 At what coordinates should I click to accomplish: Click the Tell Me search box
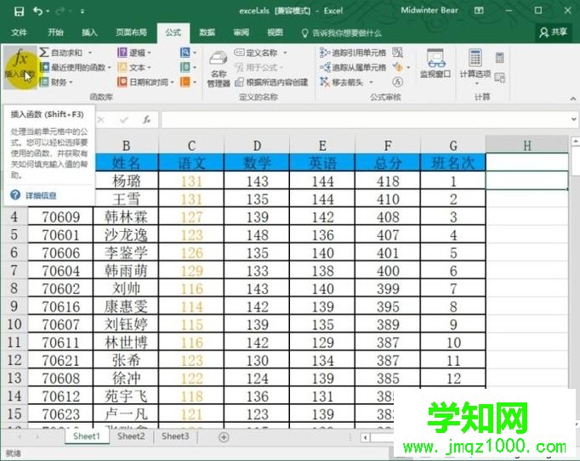point(342,33)
